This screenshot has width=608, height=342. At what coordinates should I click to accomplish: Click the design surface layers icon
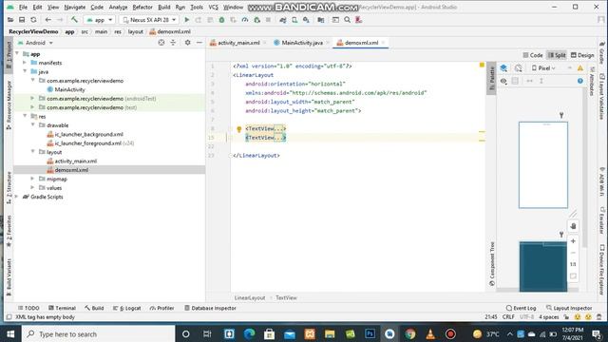tap(503, 68)
